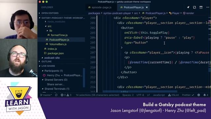The width and height of the screenshot is (211, 119).
Task: Close the PodcastPlayer.js tab
Action: pos(147,7)
